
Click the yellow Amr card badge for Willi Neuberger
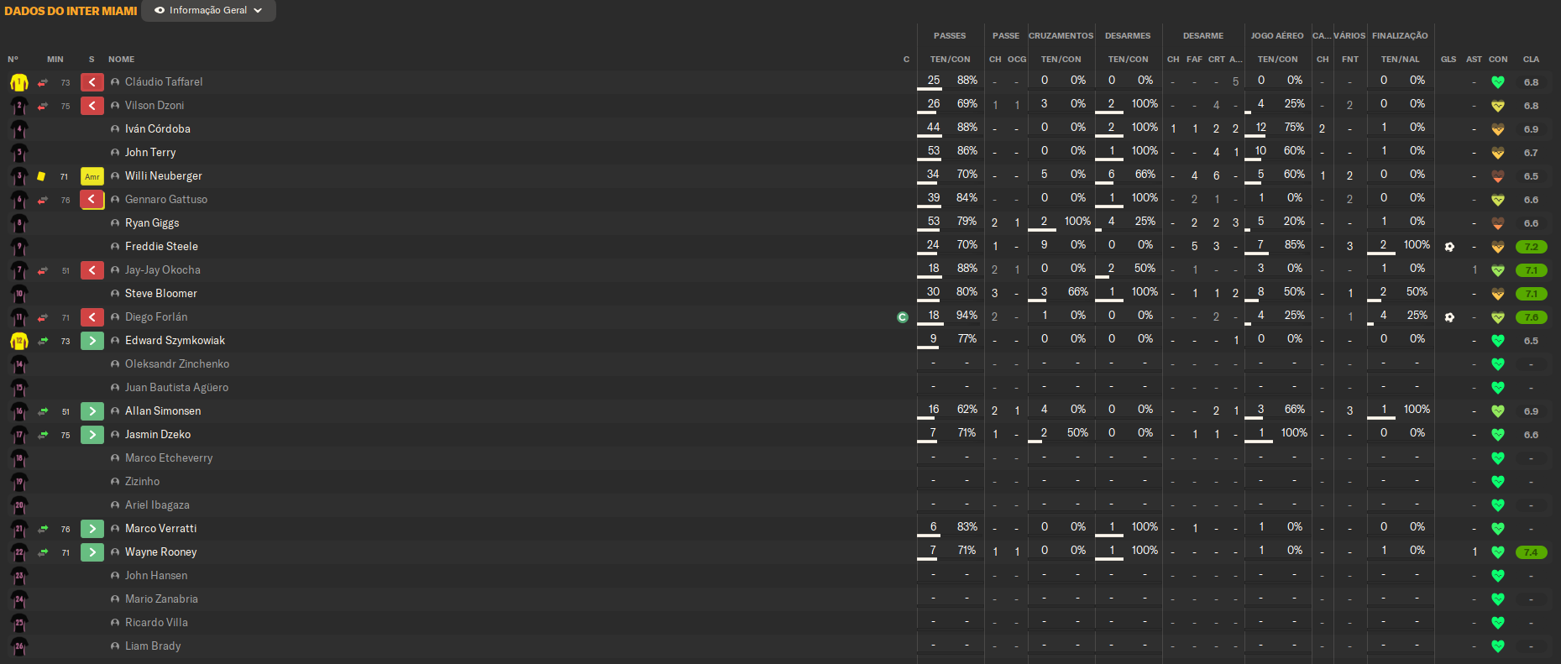[92, 176]
